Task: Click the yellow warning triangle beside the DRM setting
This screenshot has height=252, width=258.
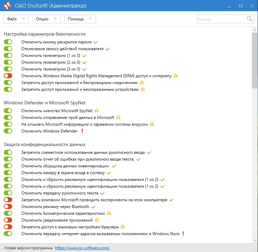Action: (176, 76)
